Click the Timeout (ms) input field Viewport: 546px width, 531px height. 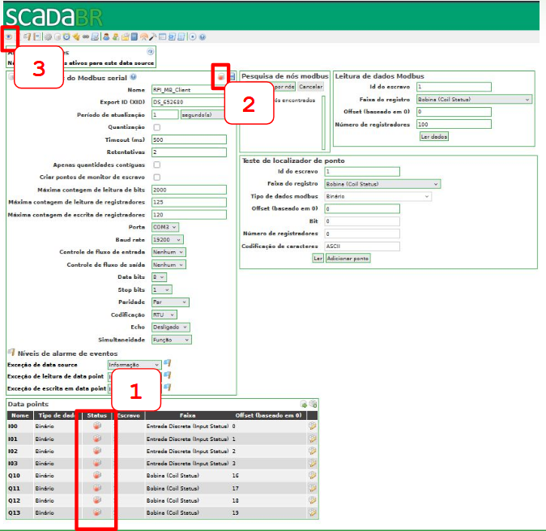188,139
